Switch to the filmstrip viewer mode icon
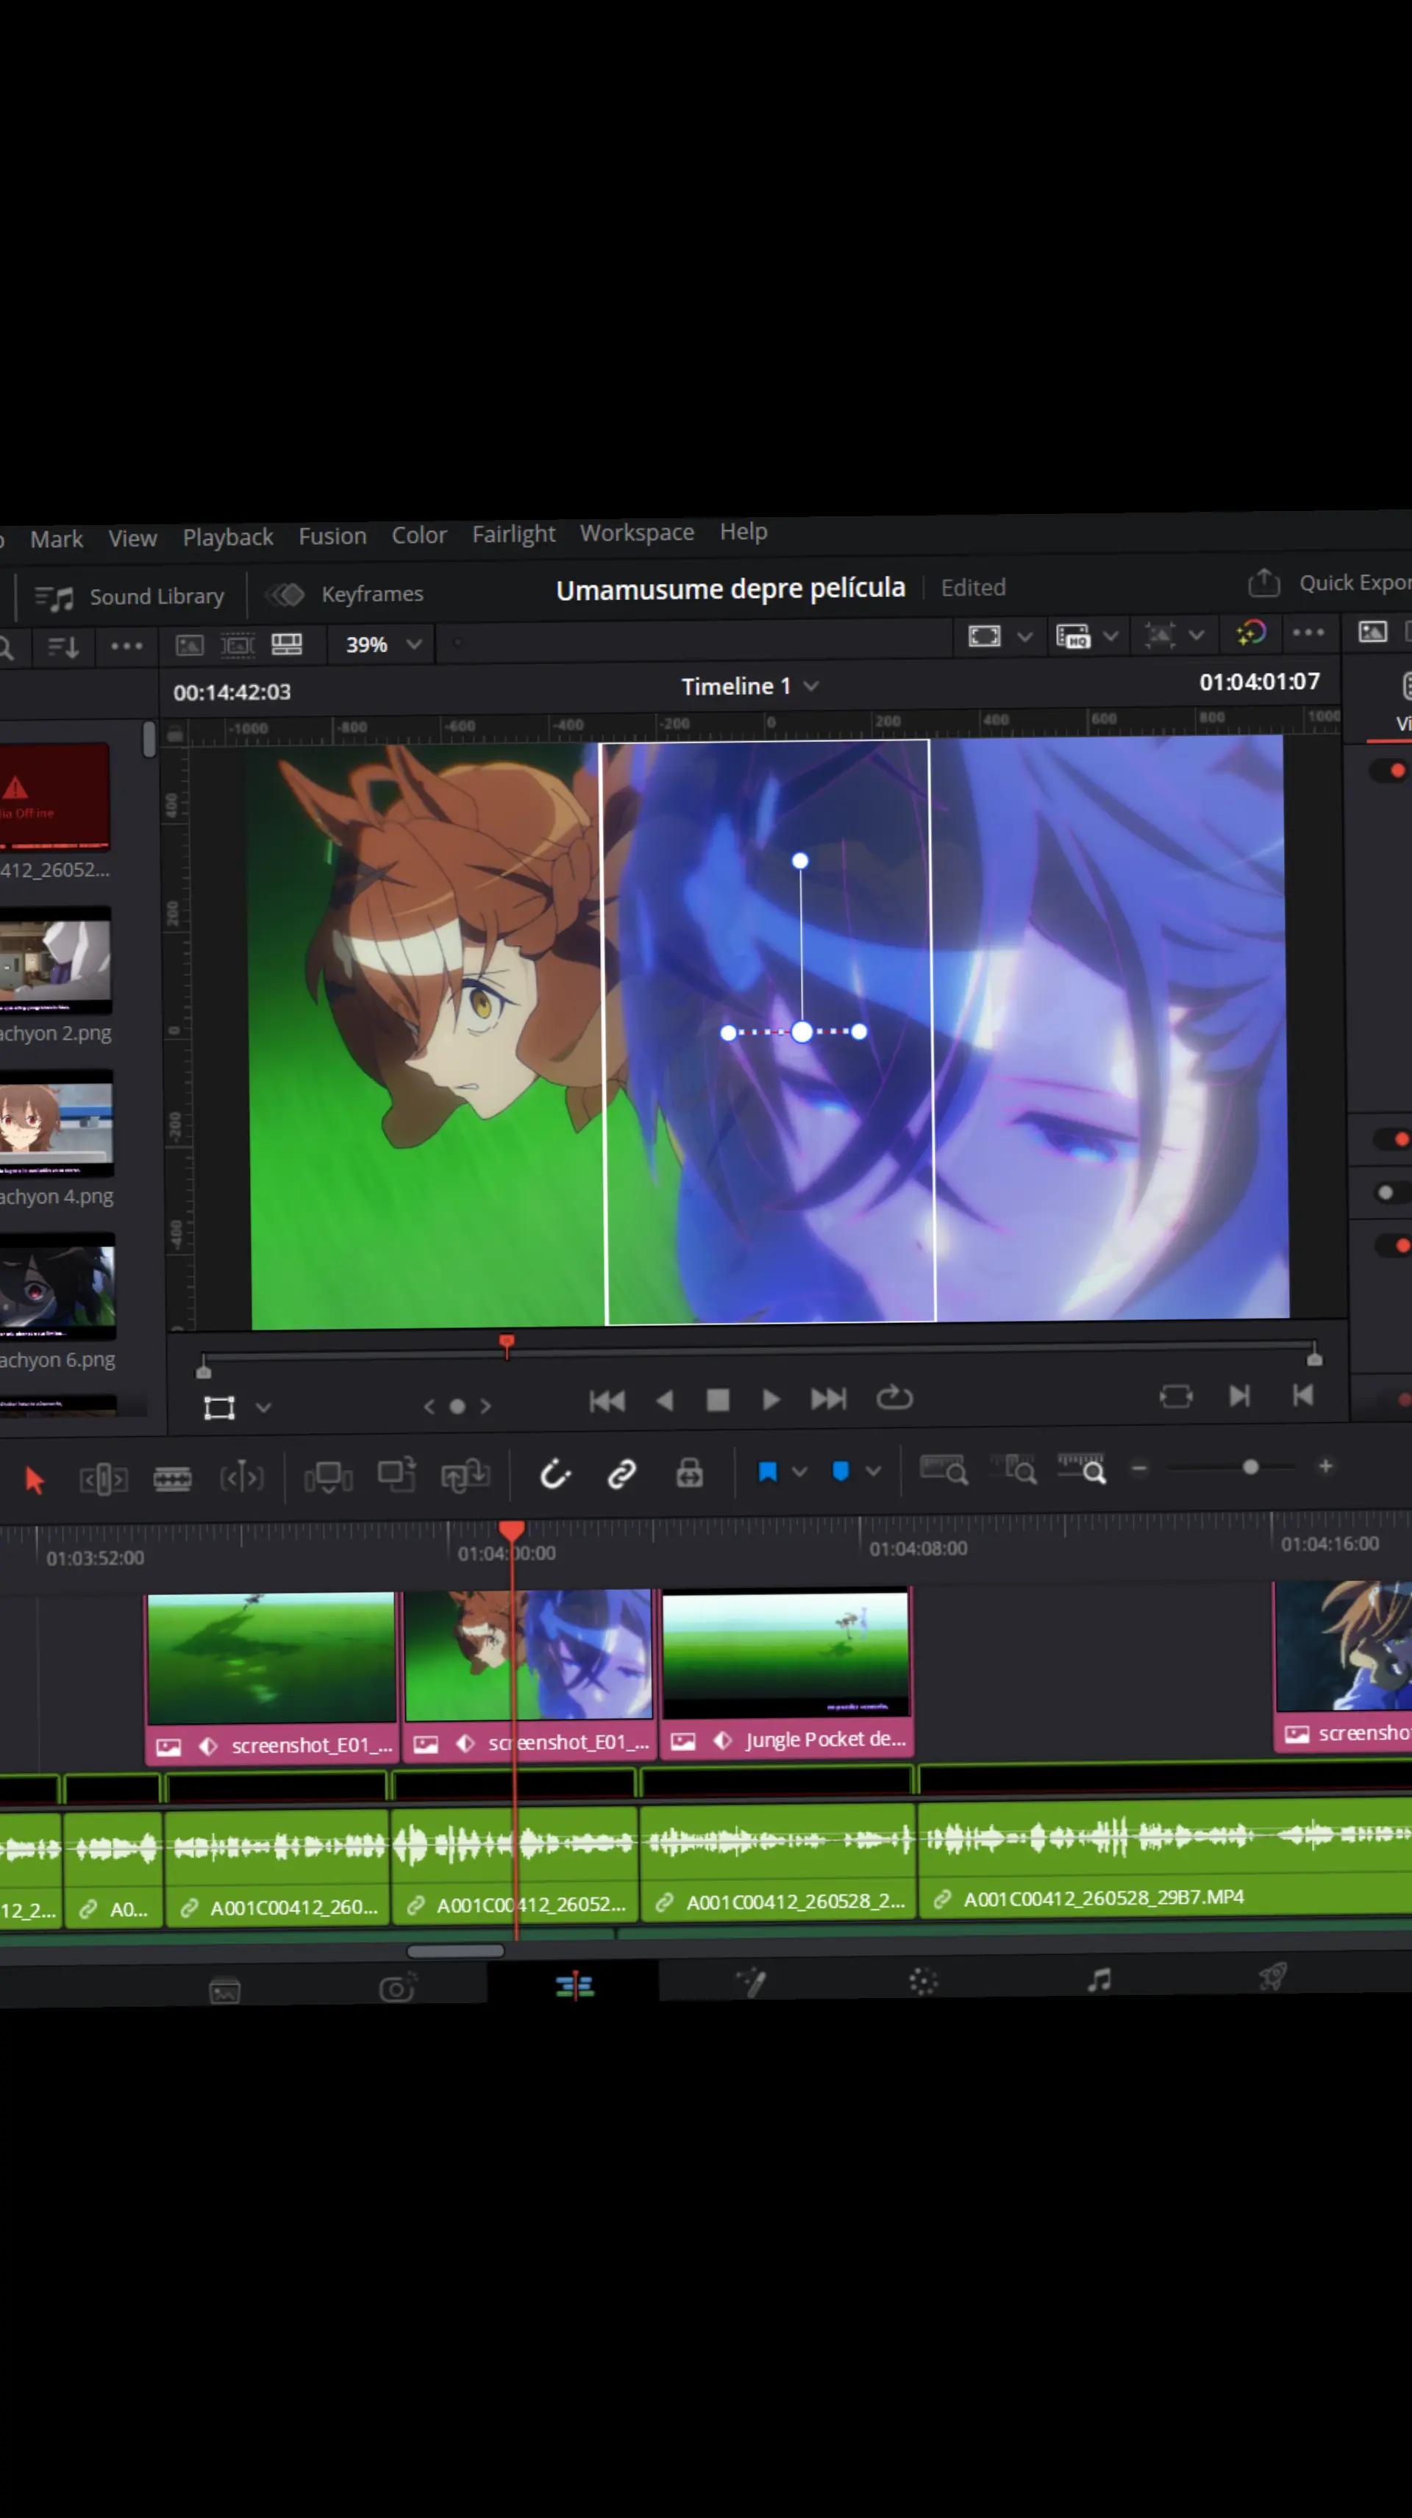This screenshot has height=2518, width=1412. 238,644
